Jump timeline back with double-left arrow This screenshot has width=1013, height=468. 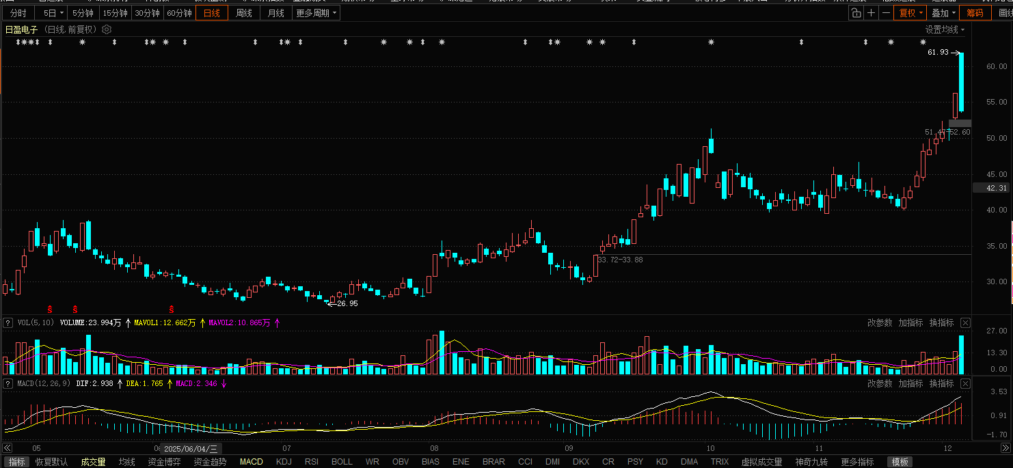(7, 448)
